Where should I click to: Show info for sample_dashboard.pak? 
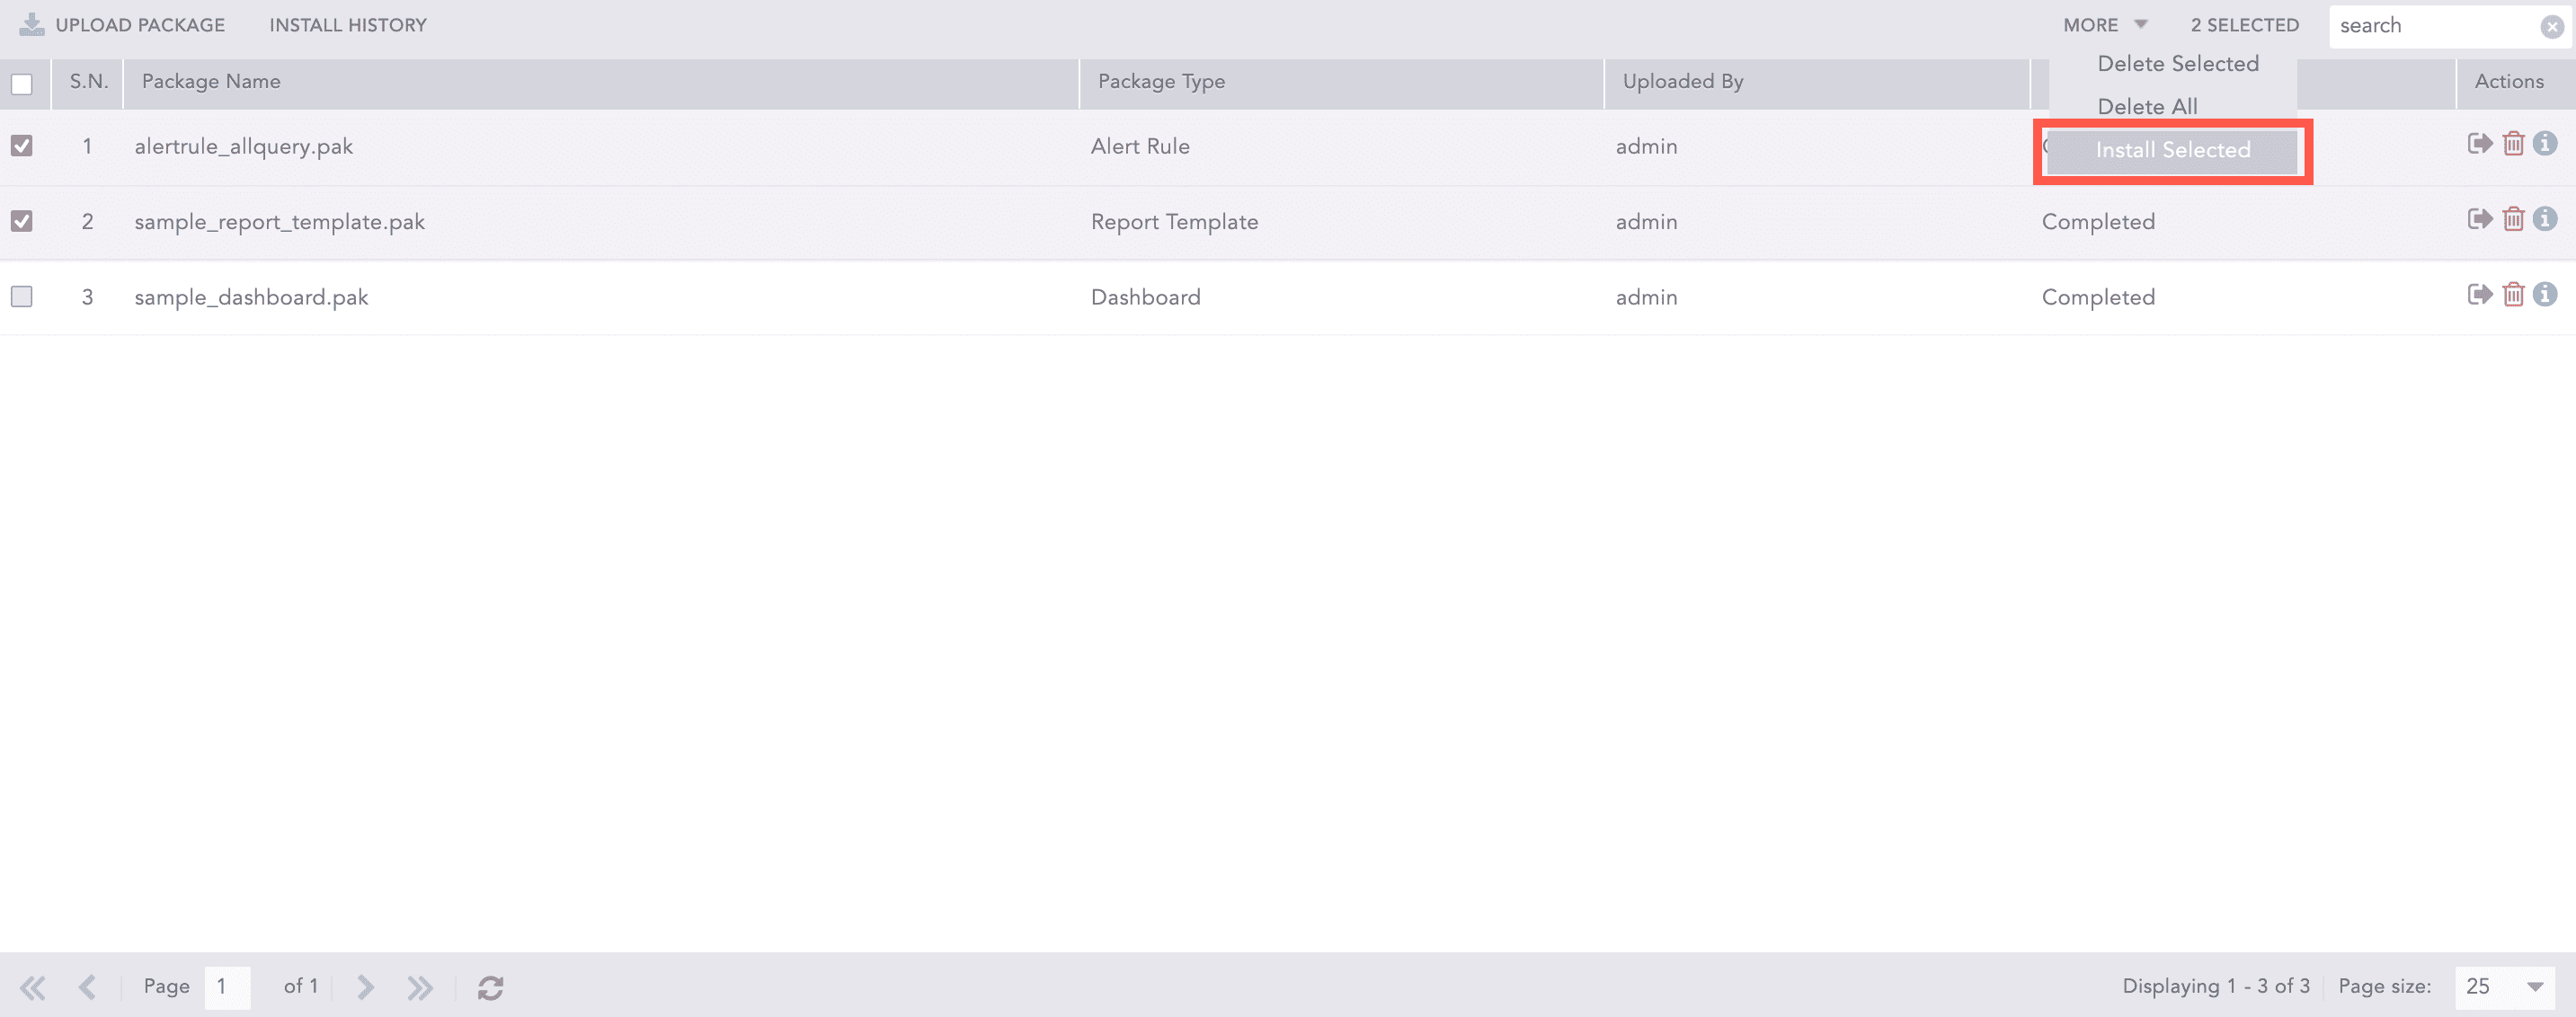point(2545,294)
